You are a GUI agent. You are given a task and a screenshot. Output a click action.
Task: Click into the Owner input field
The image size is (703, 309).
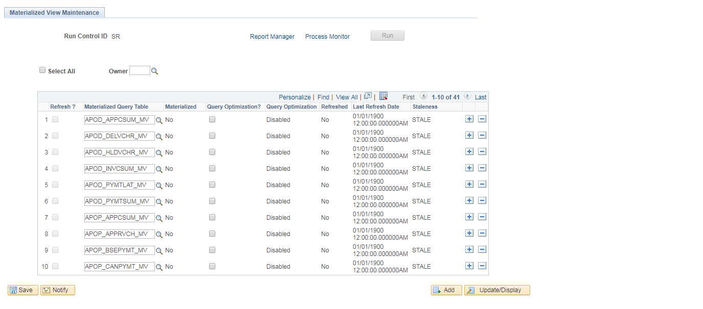coord(140,71)
